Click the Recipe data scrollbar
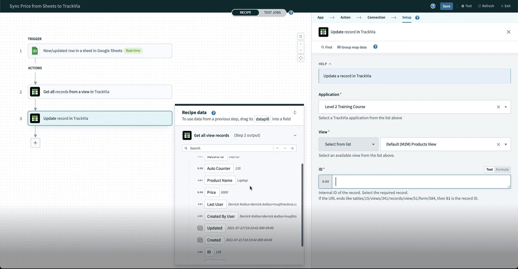 coord(302,205)
